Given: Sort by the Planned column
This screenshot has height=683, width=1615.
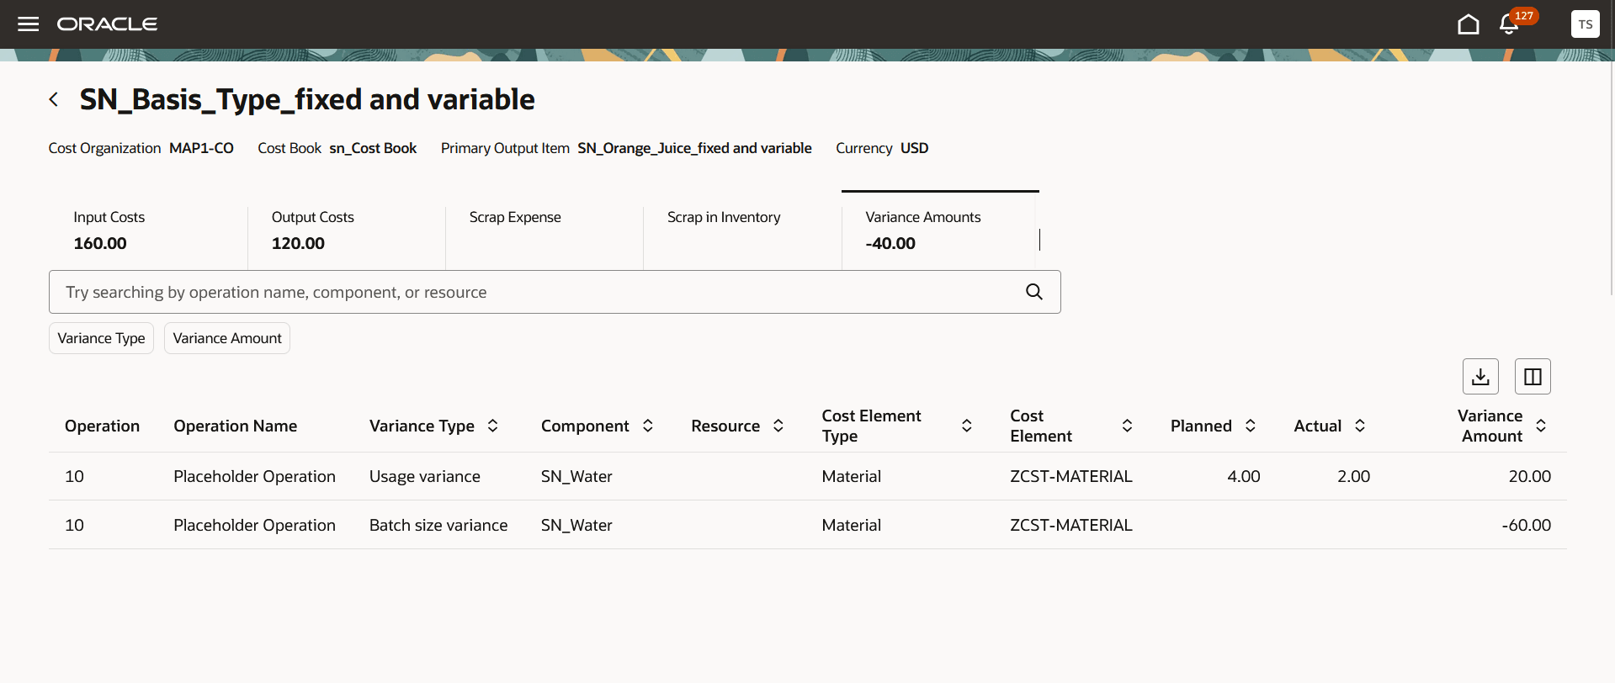Looking at the screenshot, I should [x=1251, y=426].
